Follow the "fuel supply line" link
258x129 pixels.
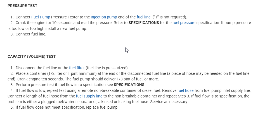point(89,96)
